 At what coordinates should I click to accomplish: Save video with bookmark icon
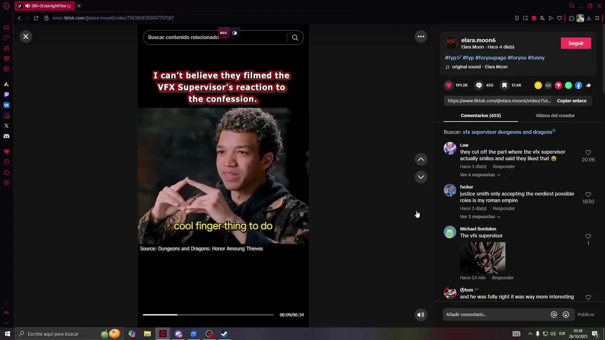504,85
